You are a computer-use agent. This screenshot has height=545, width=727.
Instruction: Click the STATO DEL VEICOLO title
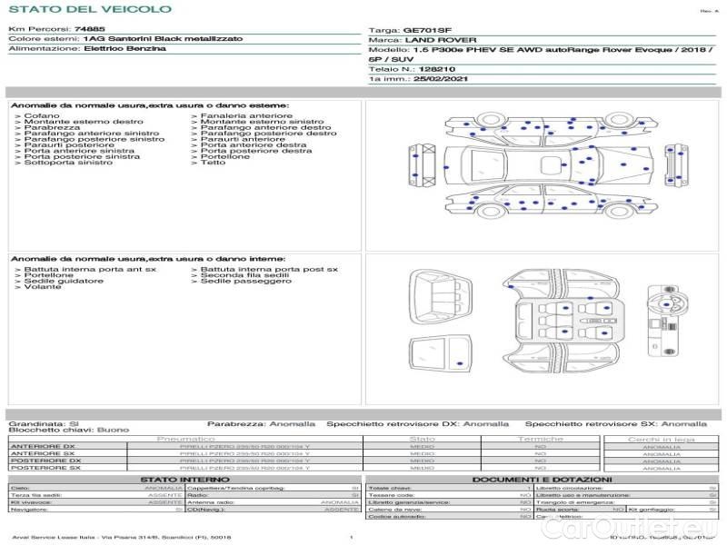coord(89,10)
